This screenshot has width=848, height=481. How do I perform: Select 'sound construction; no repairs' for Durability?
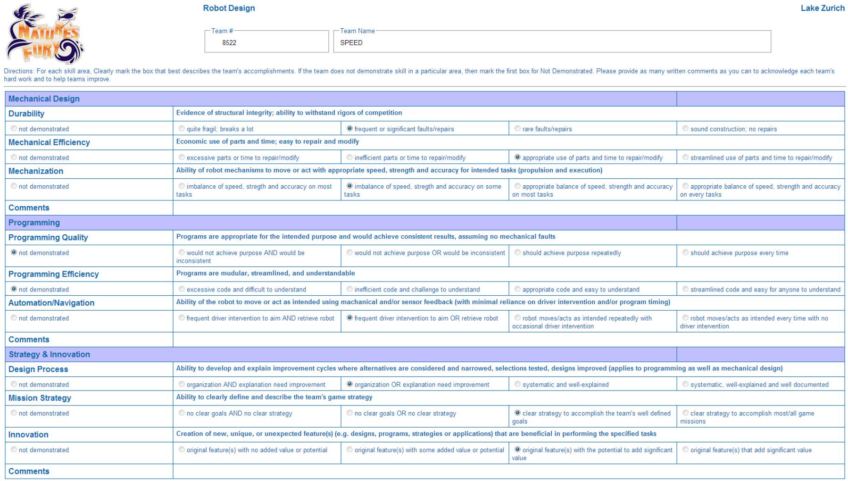point(685,129)
